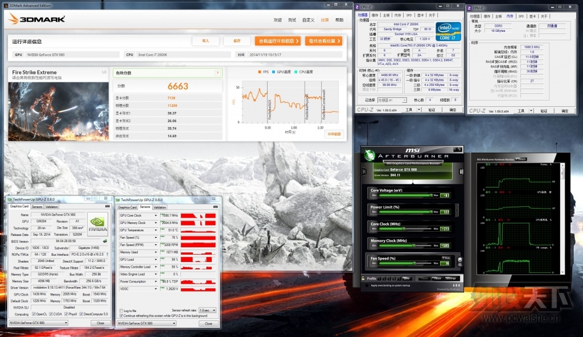583x337 pixels.
Task: Click the 详细信息 button under the chart
Action: click(x=334, y=134)
